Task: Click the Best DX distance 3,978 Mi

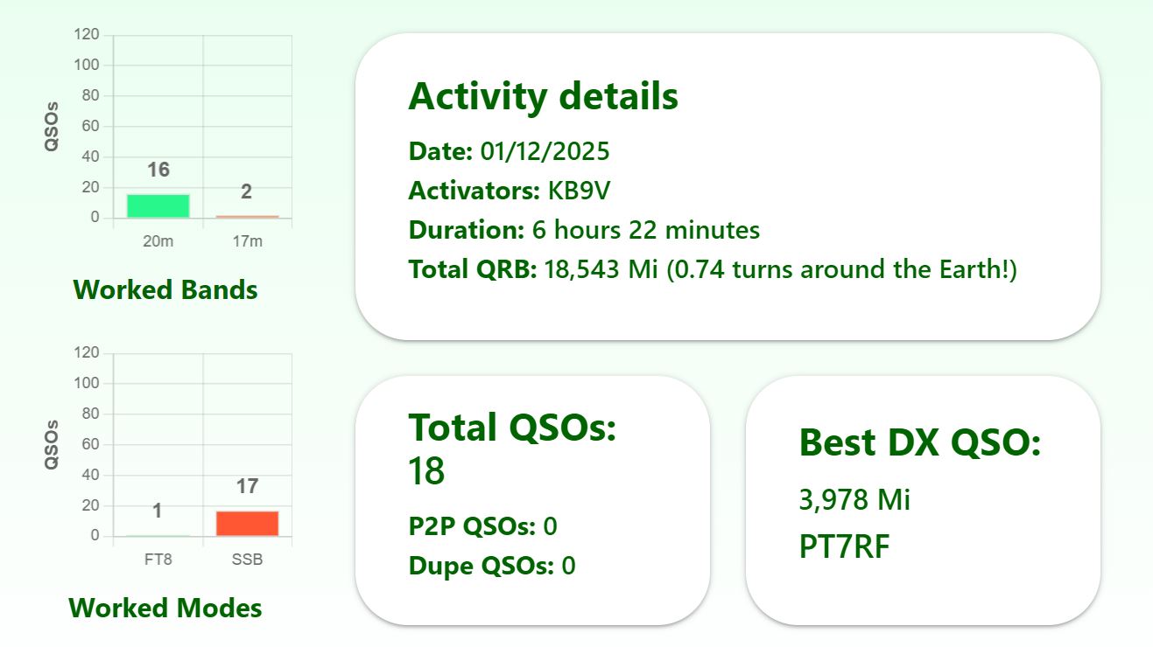Action: (x=854, y=500)
